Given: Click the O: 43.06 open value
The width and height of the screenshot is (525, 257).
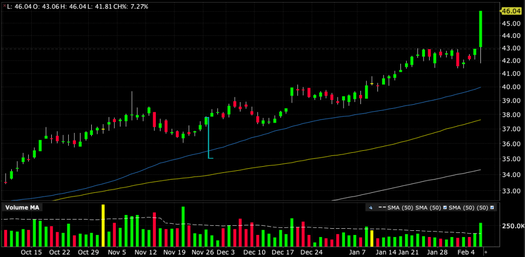Looking at the screenshot, I should (46, 7).
